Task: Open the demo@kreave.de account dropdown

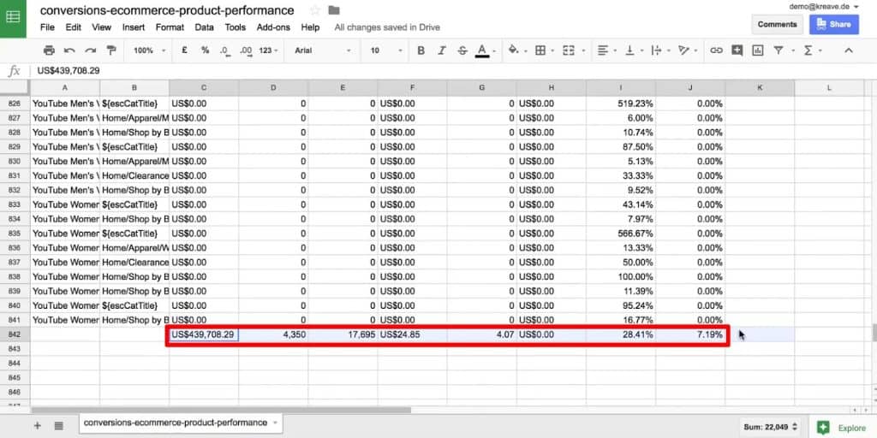Action: pos(823,7)
